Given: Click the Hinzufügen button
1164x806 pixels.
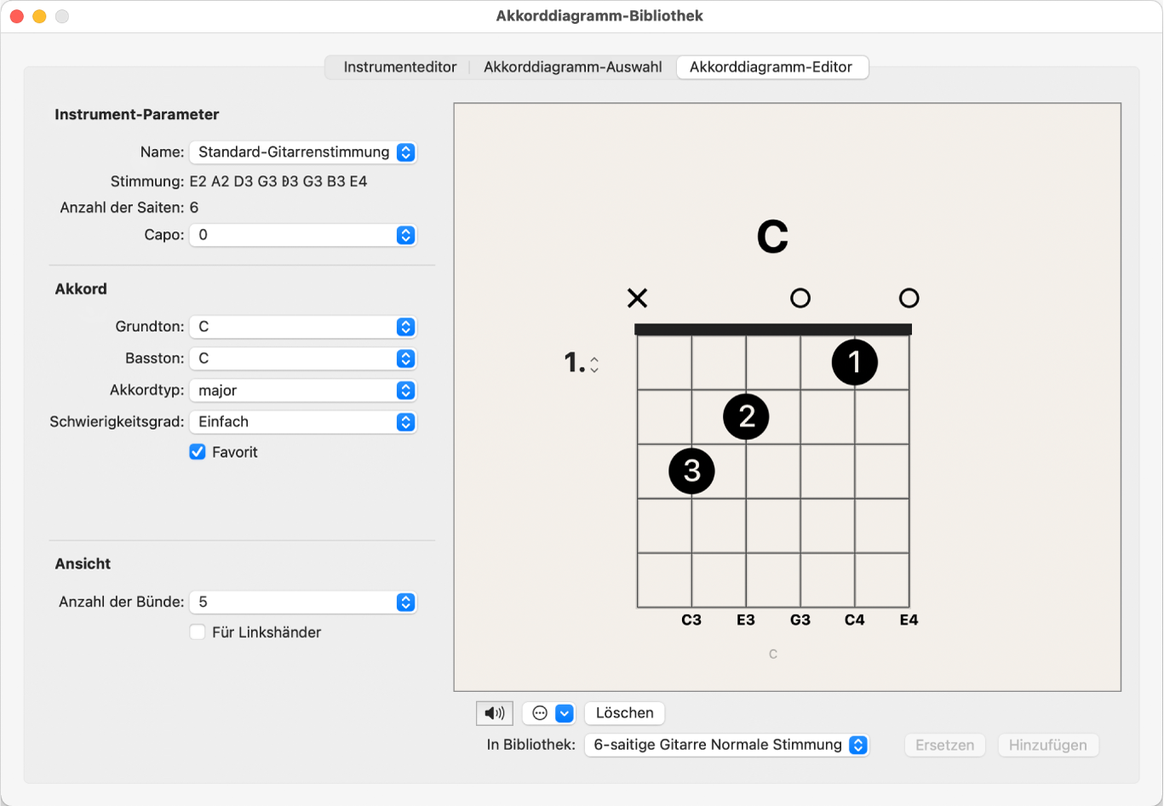Looking at the screenshot, I should (x=1048, y=745).
